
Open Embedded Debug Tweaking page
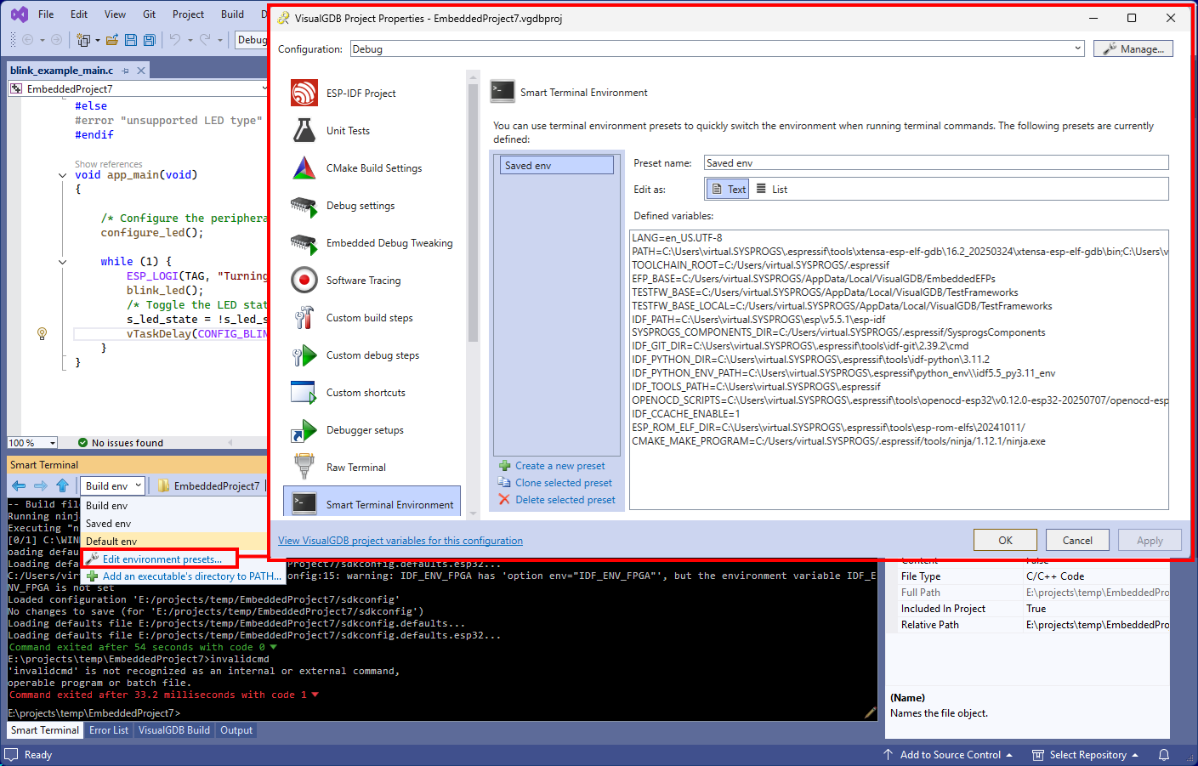[372, 243]
